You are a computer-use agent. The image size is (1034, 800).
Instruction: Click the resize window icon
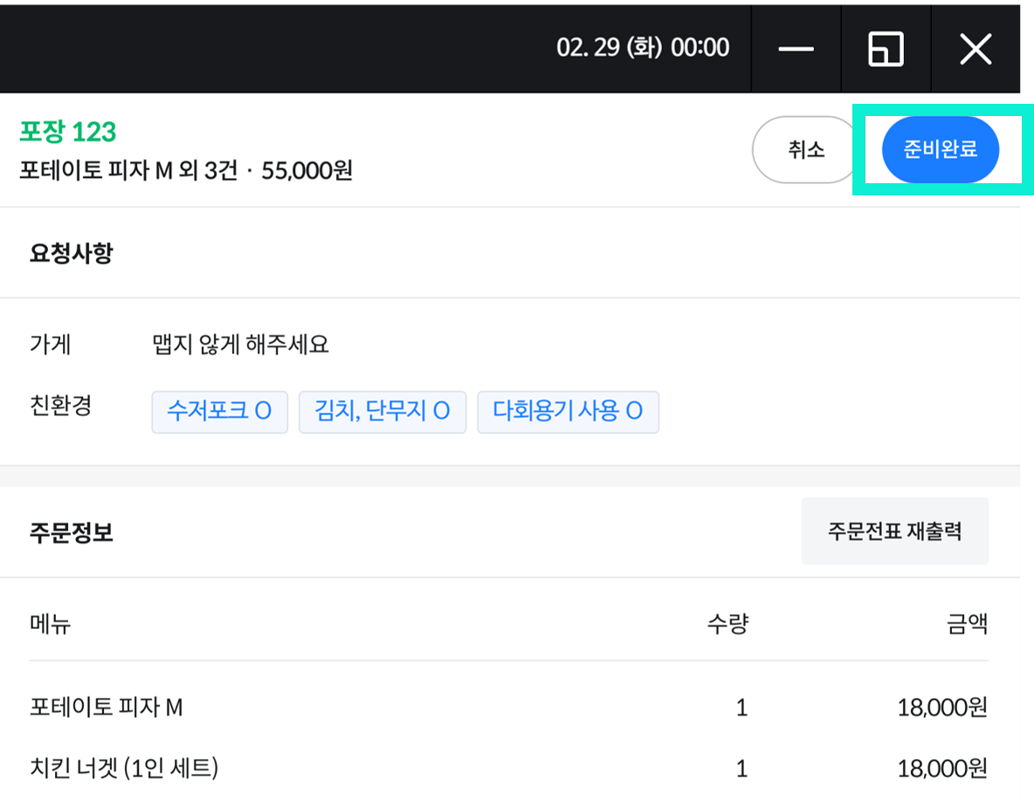(886, 49)
